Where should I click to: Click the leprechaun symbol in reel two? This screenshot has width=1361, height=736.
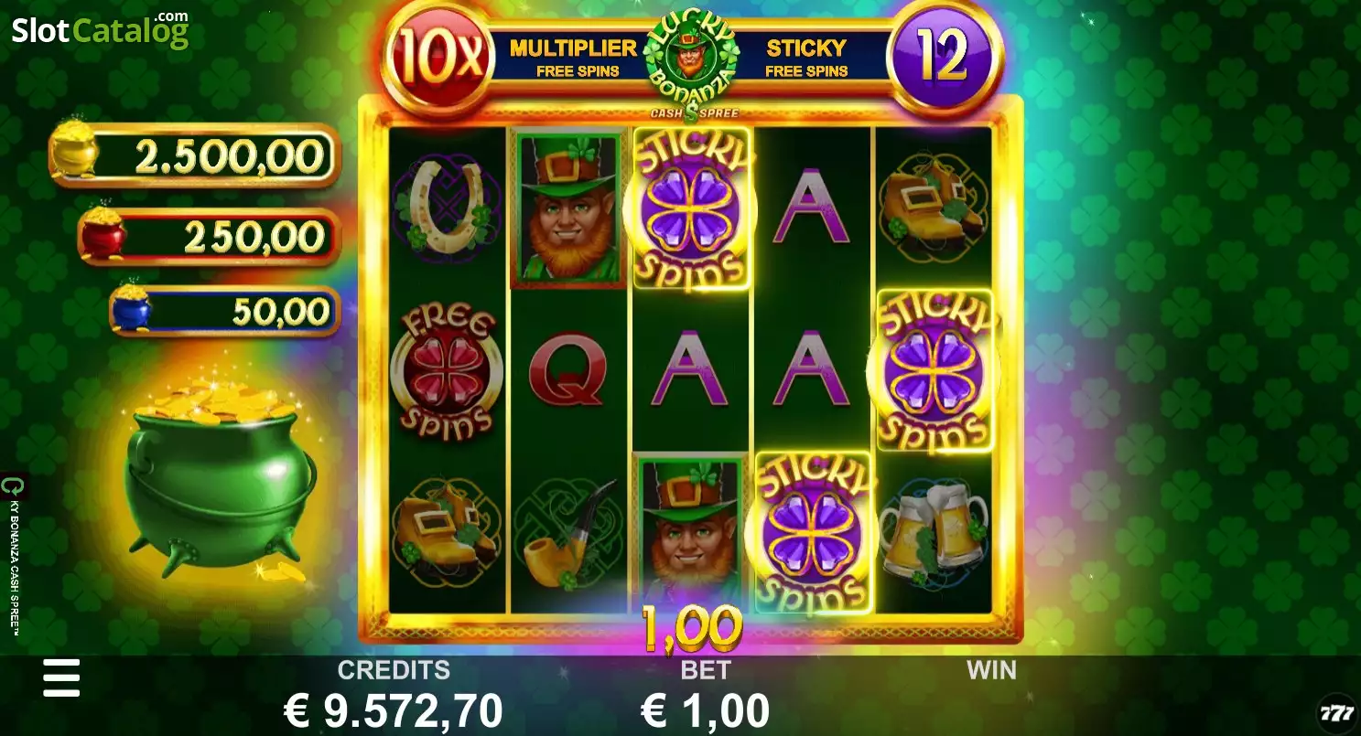tap(568, 207)
